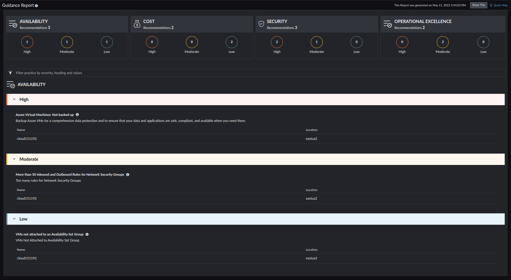Click the info icon next to VMs not attached heading

click(x=87, y=234)
